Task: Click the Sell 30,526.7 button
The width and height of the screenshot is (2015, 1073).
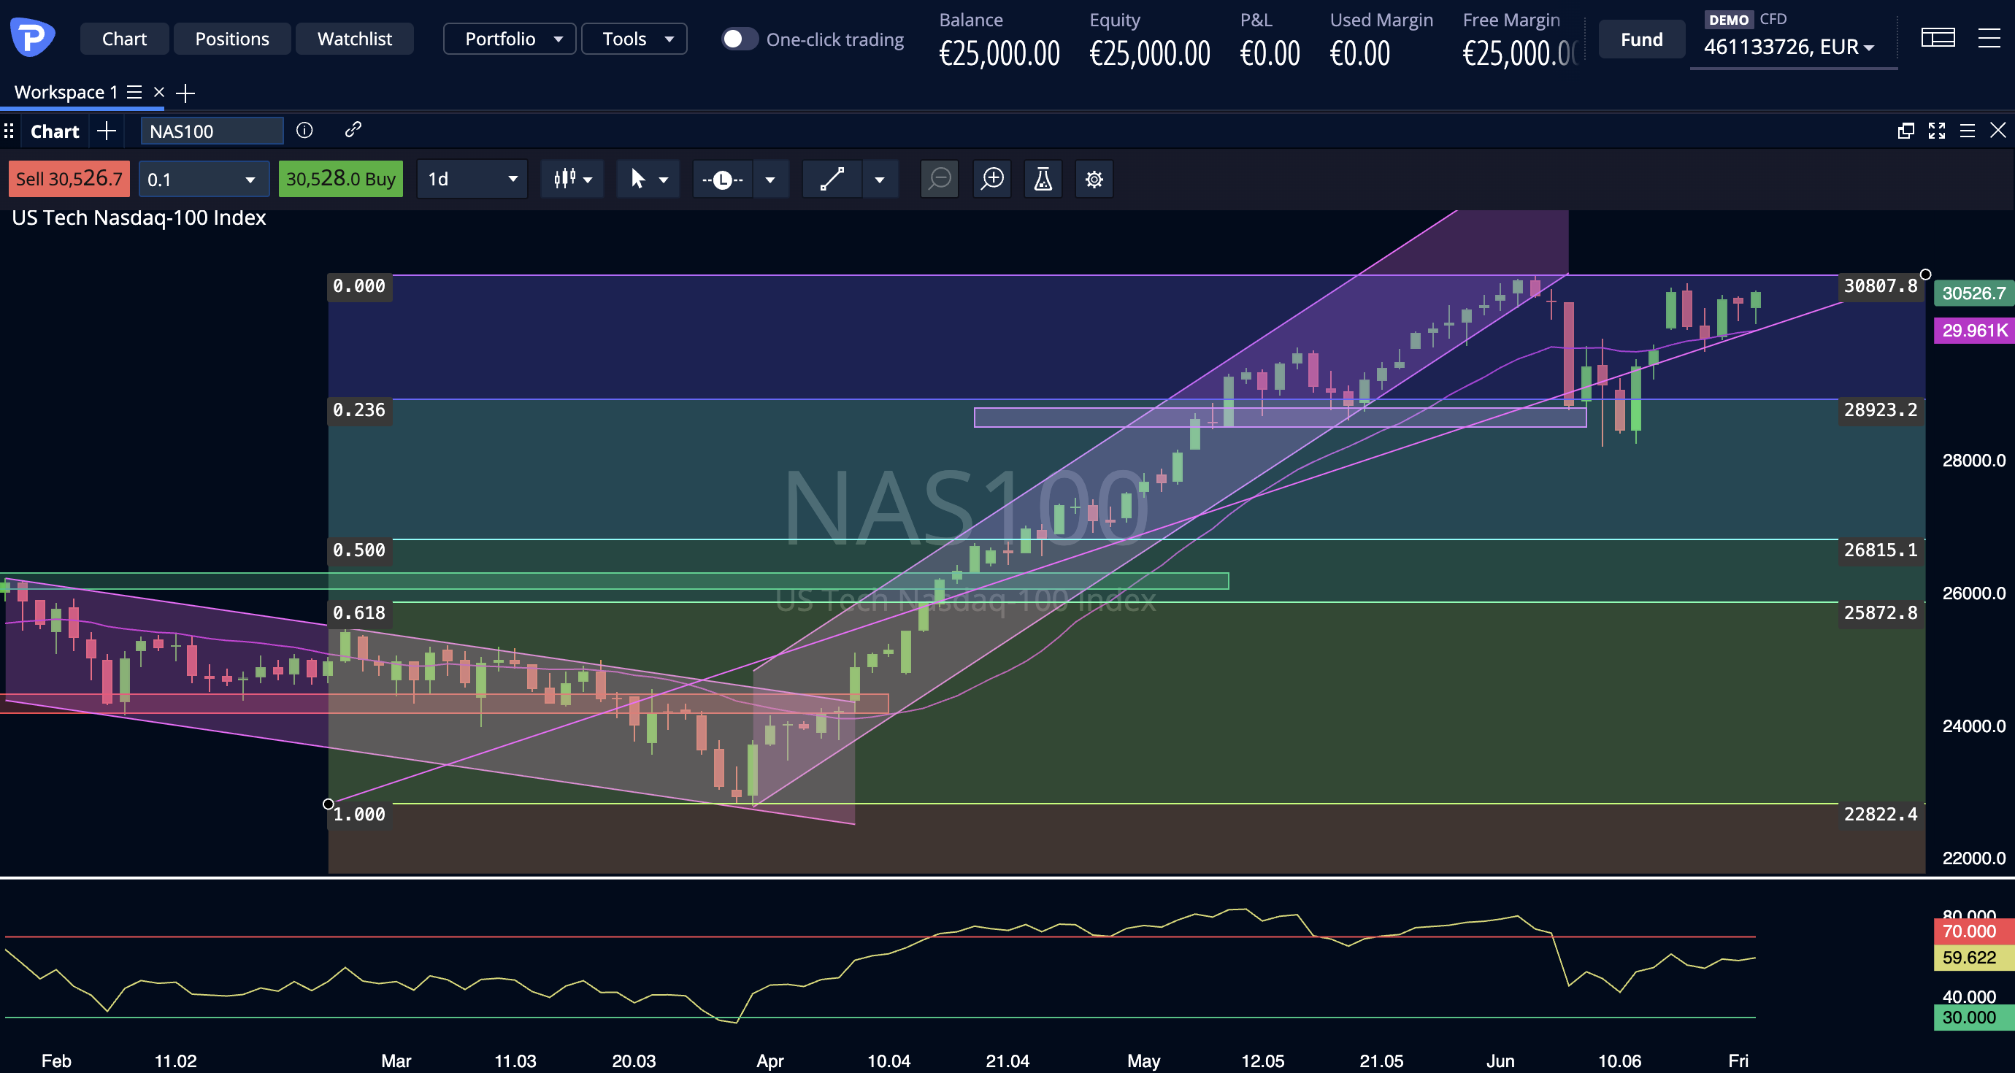Action: tap(69, 179)
